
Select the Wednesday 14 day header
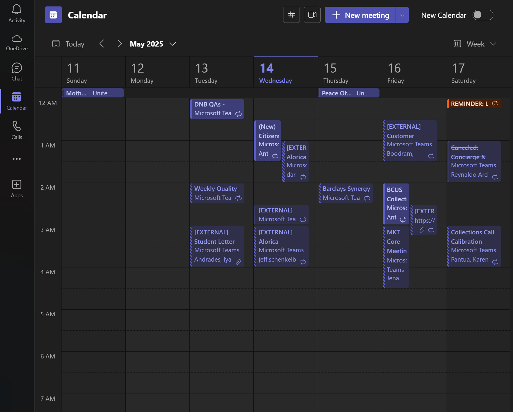tap(285, 73)
